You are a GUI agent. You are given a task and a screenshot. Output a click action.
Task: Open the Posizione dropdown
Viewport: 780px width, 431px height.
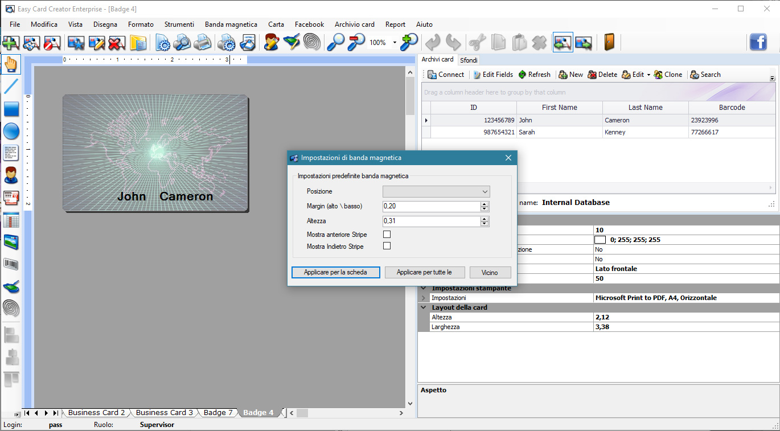click(x=436, y=191)
